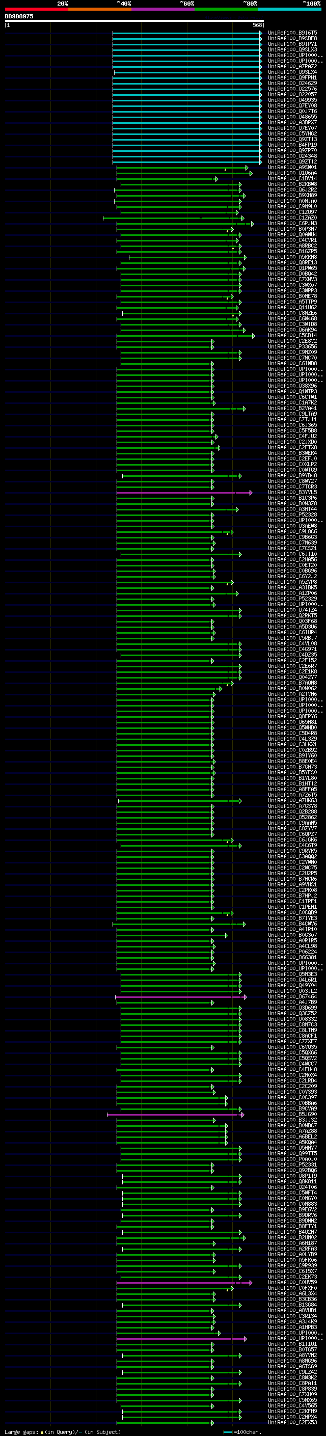This screenshot has width=326, height=1436.
Task: Click the query ID BB908975
Action: 19,16
